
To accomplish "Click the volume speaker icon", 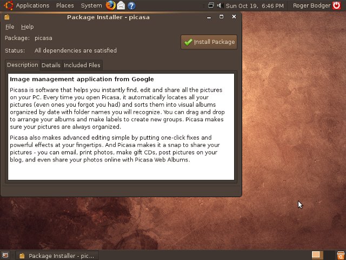I will coord(220,5).
